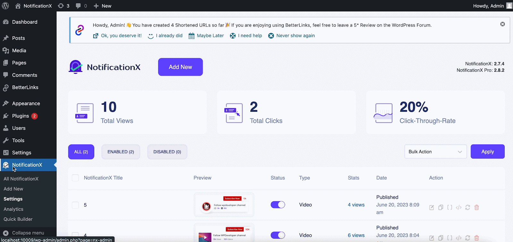The height and width of the screenshot is (242, 513).
Task: Regenerate notification 4 with refresh icon
Action: [467, 238]
